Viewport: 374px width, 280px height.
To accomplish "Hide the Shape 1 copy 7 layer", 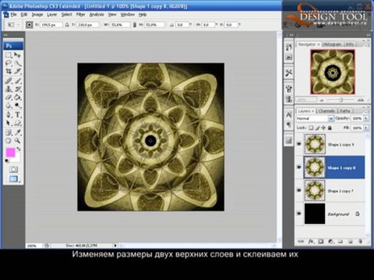I will 299,191.
